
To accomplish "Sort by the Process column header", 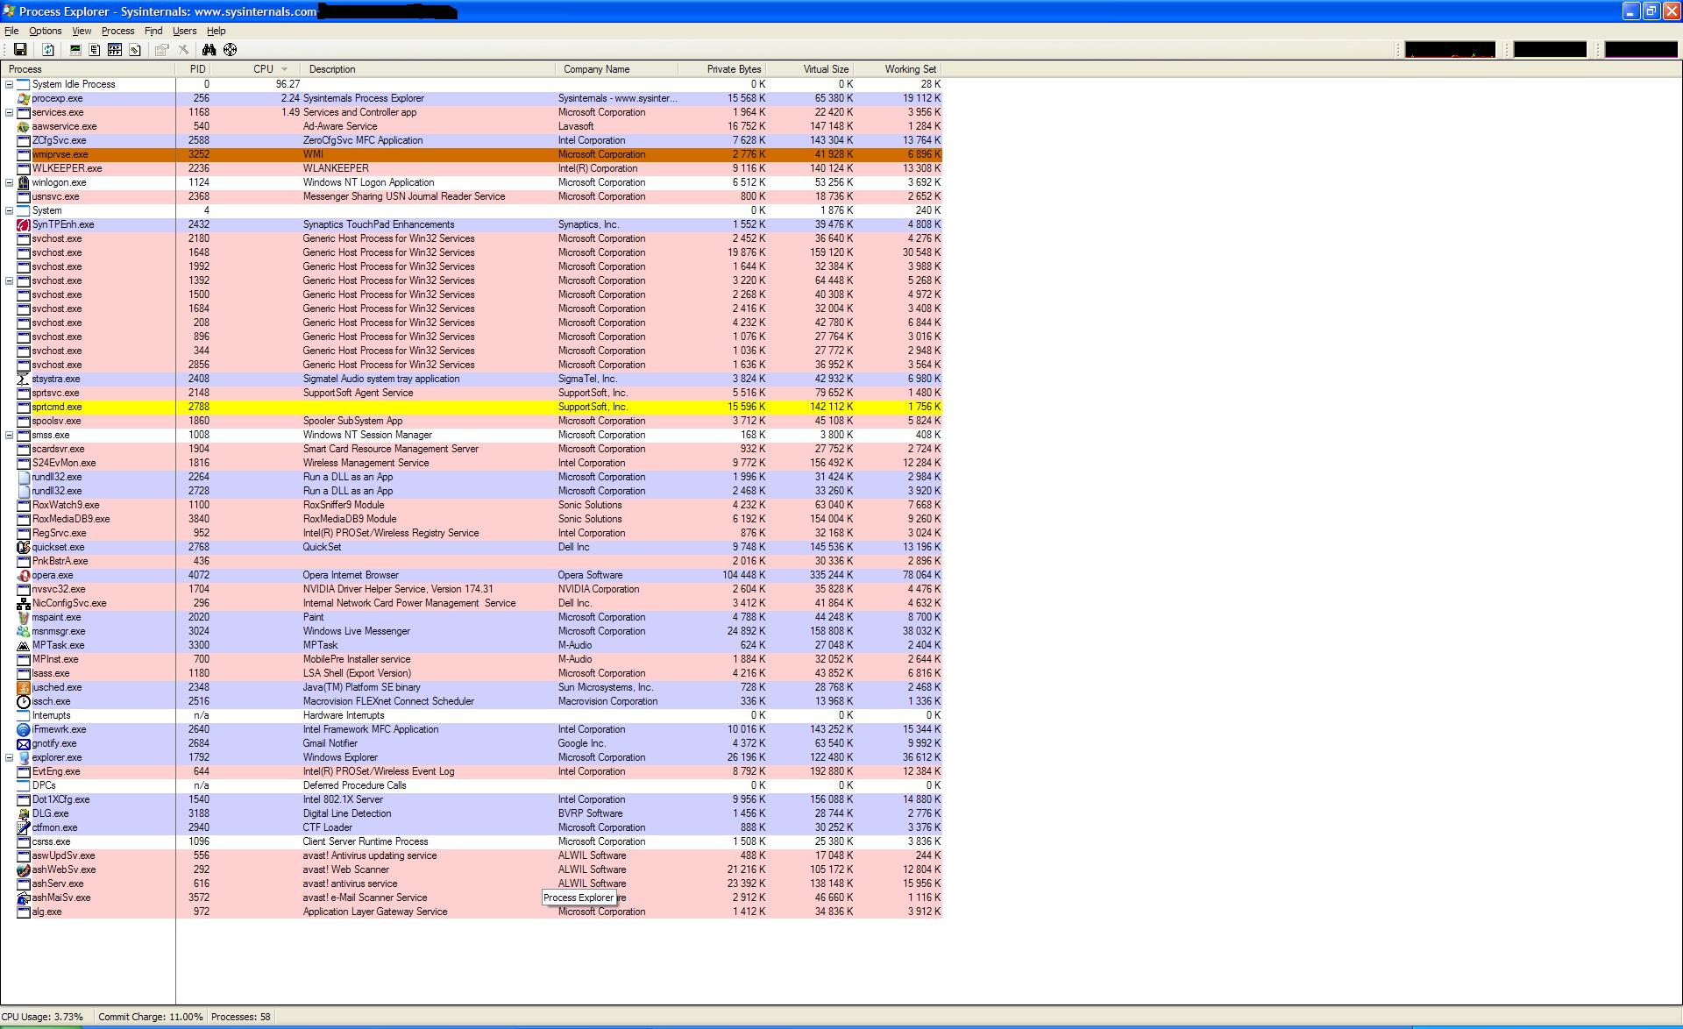I will [x=89, y=68].
